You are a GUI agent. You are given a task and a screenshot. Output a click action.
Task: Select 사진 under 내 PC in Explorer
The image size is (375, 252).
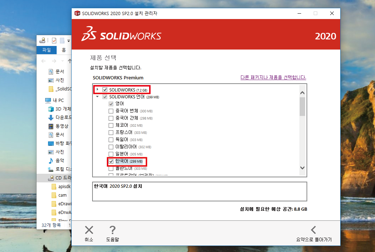pyautogui.click(x=56, y=152)
